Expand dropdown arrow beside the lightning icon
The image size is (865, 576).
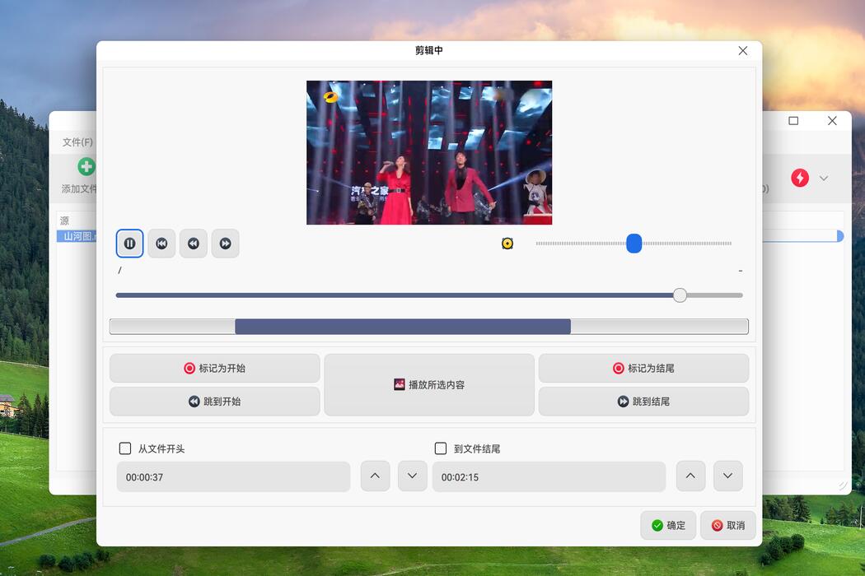tap(824, 178)
